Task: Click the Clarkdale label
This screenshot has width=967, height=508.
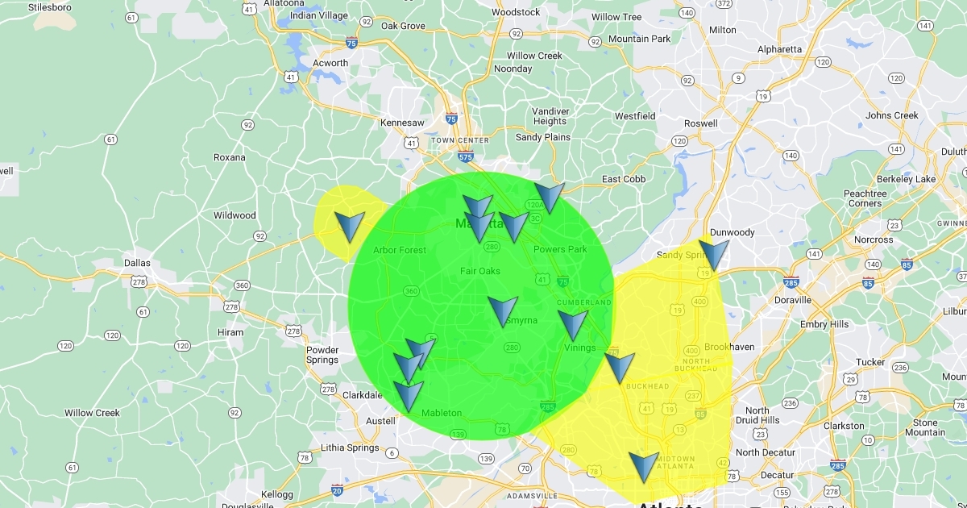Action: (363, 395)
